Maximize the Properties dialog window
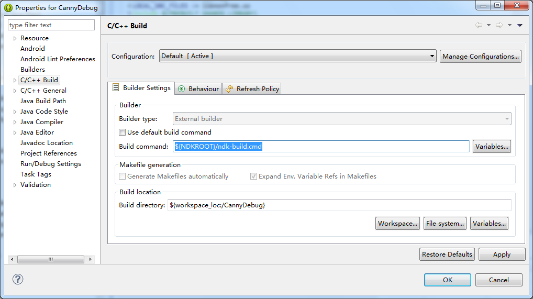 pyautogui.click(x=497, y=5)
